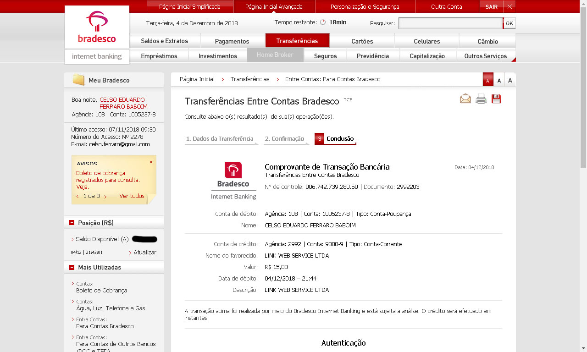Select the smallest font size A button
Screen dimensions: 587x352
tap(488, 80)
